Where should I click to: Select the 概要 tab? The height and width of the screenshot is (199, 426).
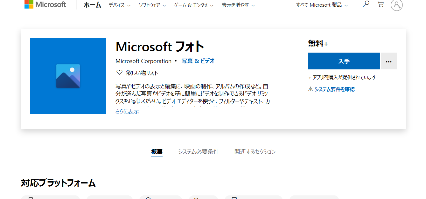157,152
